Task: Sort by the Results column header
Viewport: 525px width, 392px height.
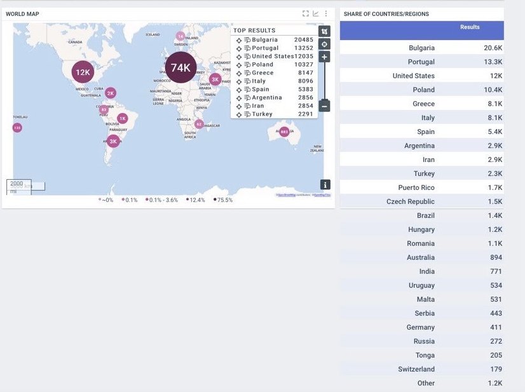Action: (x=470, y=27)
